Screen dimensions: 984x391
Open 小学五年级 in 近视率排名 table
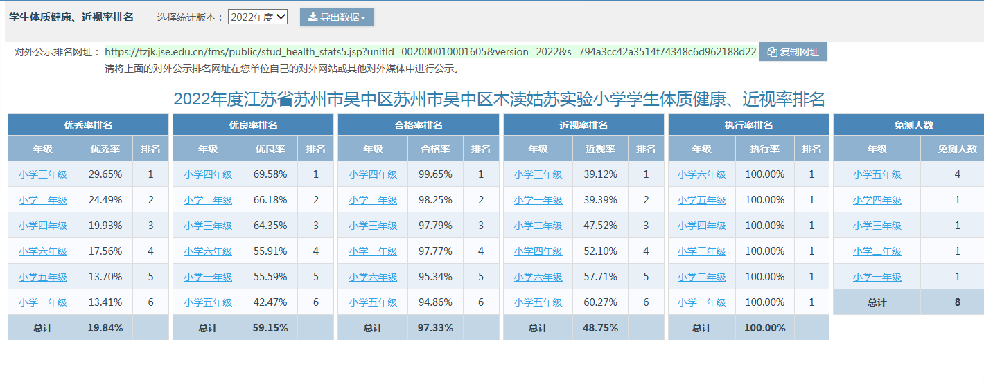click(538, 302)
